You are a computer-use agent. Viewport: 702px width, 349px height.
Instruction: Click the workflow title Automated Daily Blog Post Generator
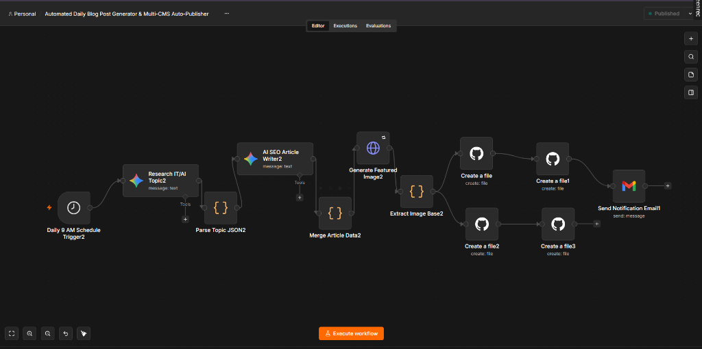click(127, 14)
